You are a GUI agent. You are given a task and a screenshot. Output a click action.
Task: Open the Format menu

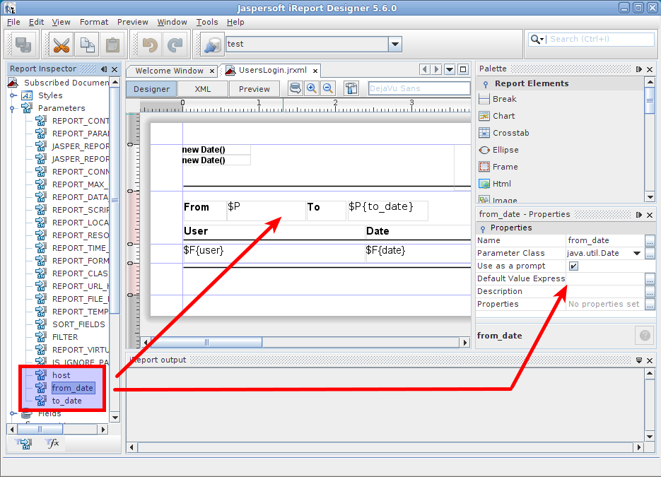tap(94, 22)
